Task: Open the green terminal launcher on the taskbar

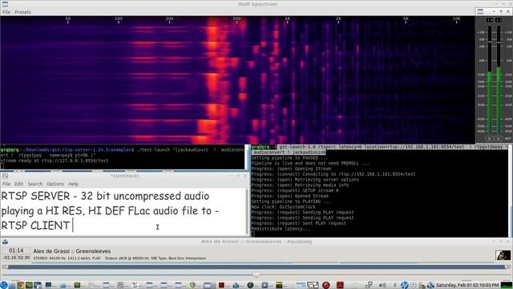Action: click(29, 285)
